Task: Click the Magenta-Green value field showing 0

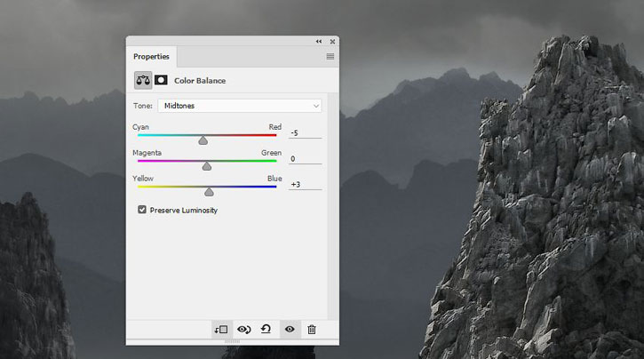Action: [306, 159]
